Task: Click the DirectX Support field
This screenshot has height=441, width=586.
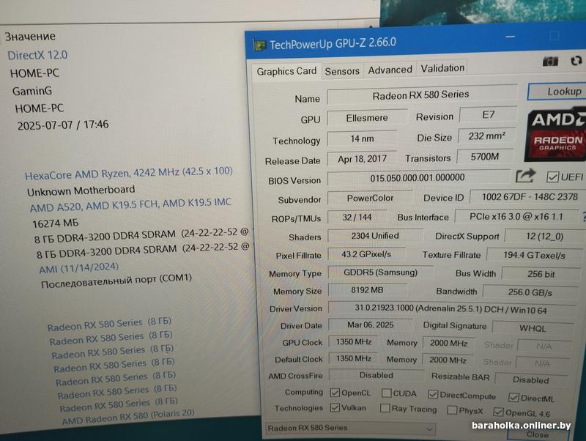Action: pyautogui.click(x=544, y=236)
